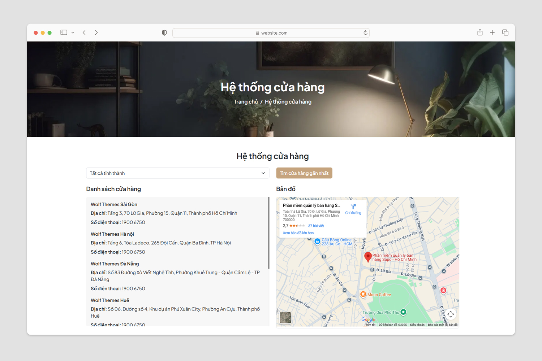Select the Moon Coffee cup icon on the map

tap(363, 295)
